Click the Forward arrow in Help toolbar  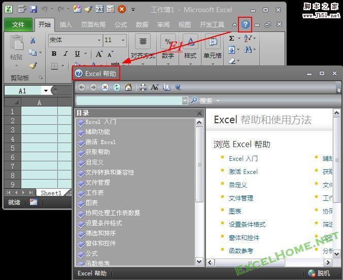(x=93, y=87)
